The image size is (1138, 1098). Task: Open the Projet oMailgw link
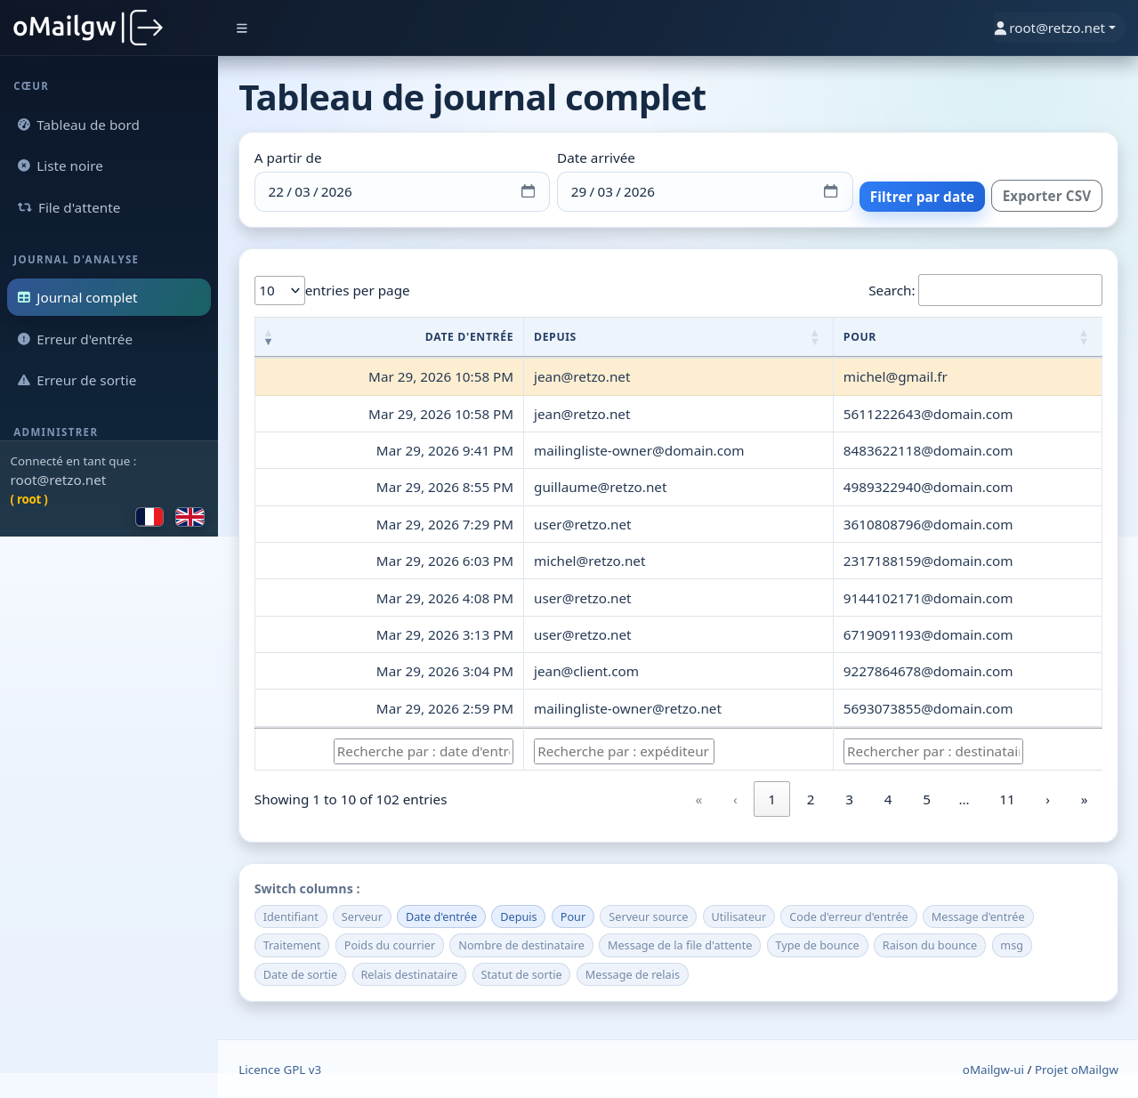1076,1070
